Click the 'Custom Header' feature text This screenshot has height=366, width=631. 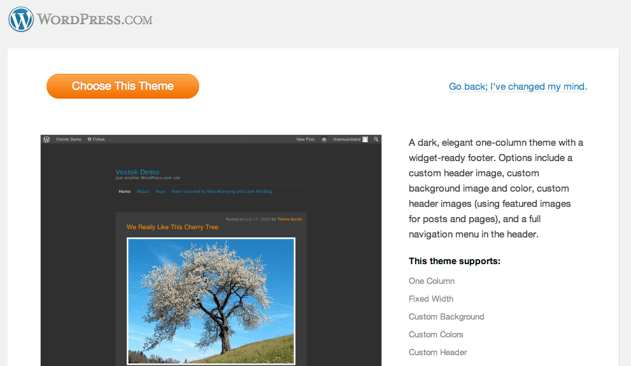438,353
